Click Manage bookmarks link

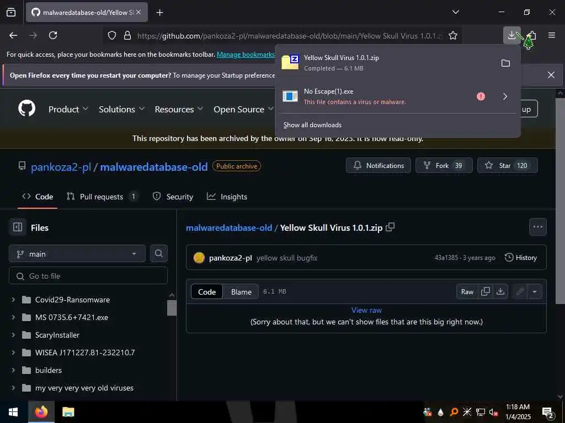pos(246,55)
